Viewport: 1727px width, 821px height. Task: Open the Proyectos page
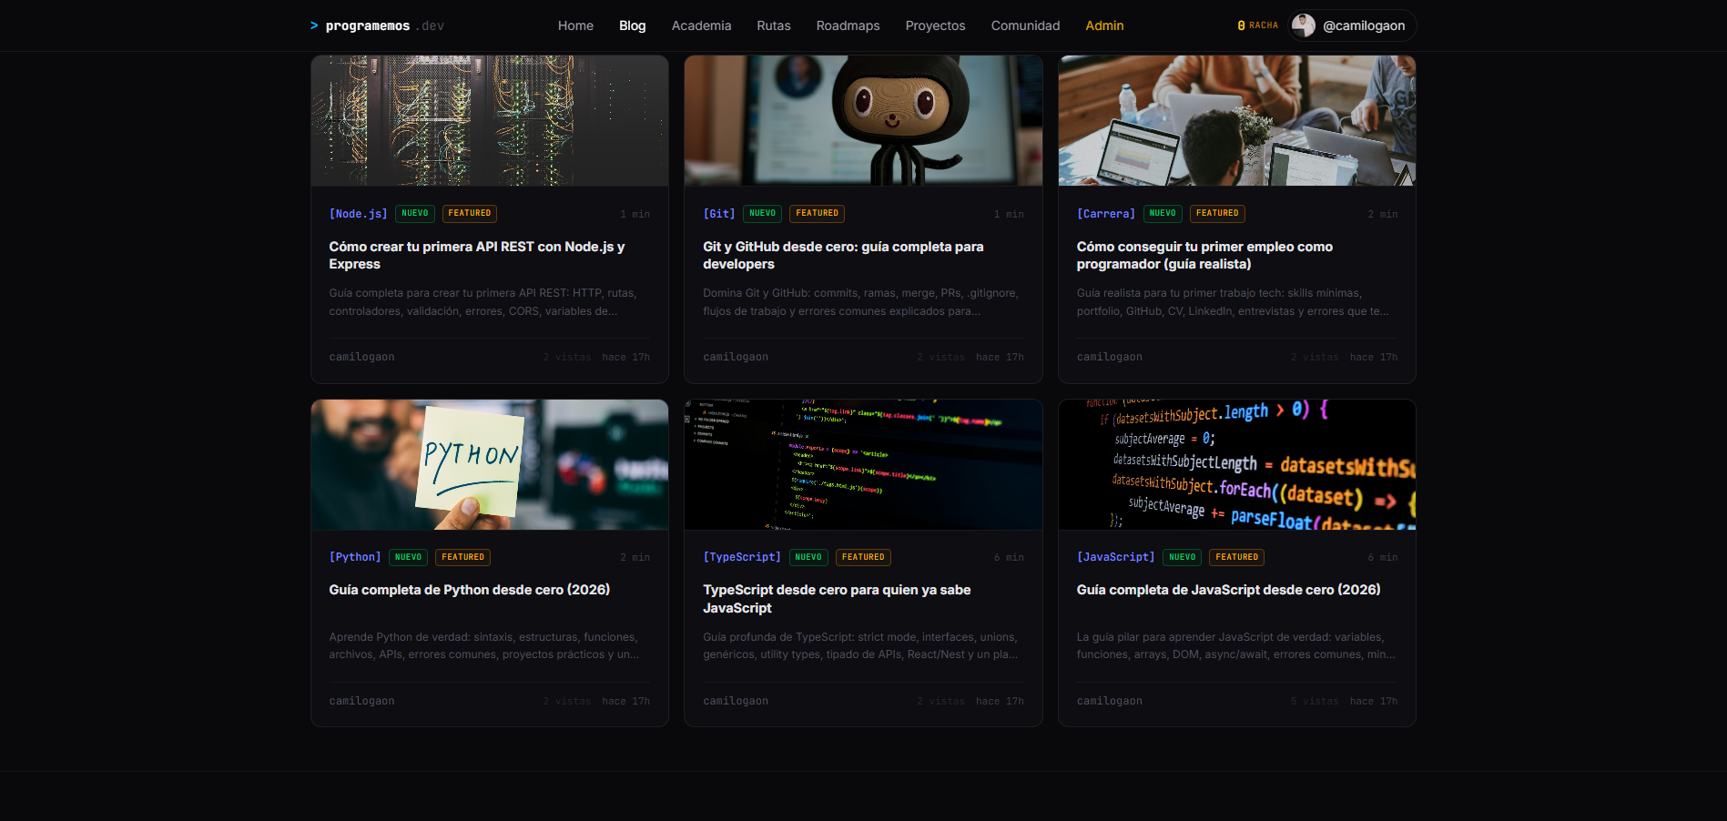point(935,25)
